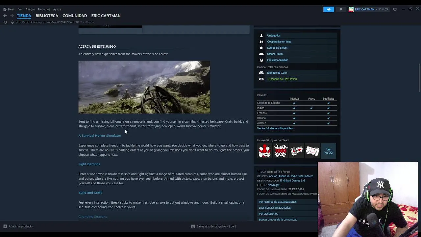Open developer Endnight Games Ltd link
Viewport: 421px width, 237px height.
292,180
